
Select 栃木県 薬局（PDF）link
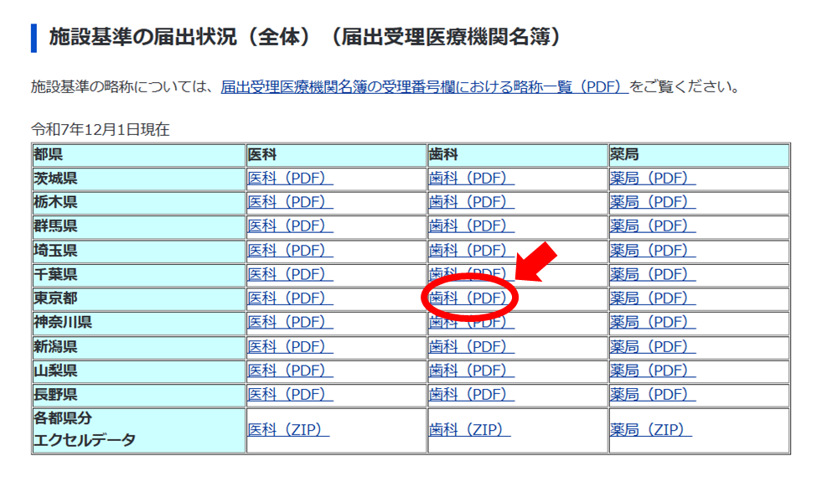tap(652, 202)
